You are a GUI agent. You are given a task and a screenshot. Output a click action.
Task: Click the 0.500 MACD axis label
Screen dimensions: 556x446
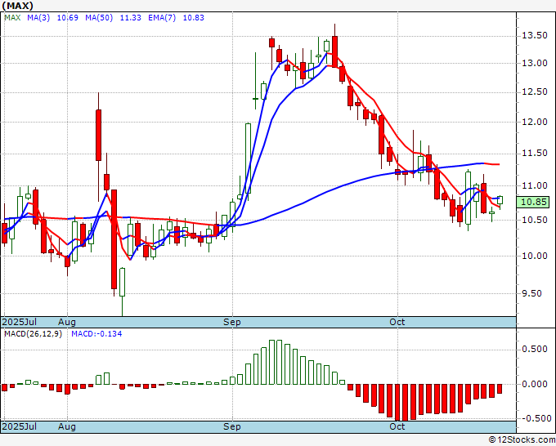point(535,349)
